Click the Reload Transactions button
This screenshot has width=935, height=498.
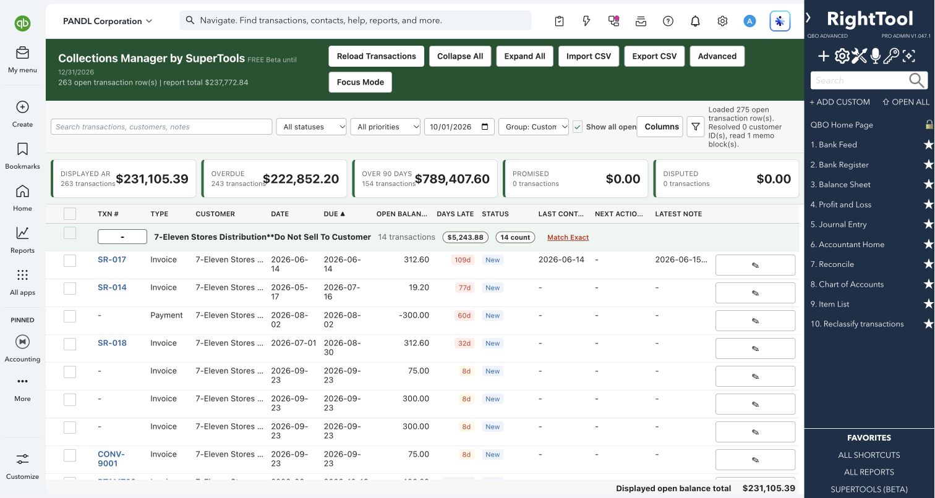pyautogui.click(x=376, y=56)
